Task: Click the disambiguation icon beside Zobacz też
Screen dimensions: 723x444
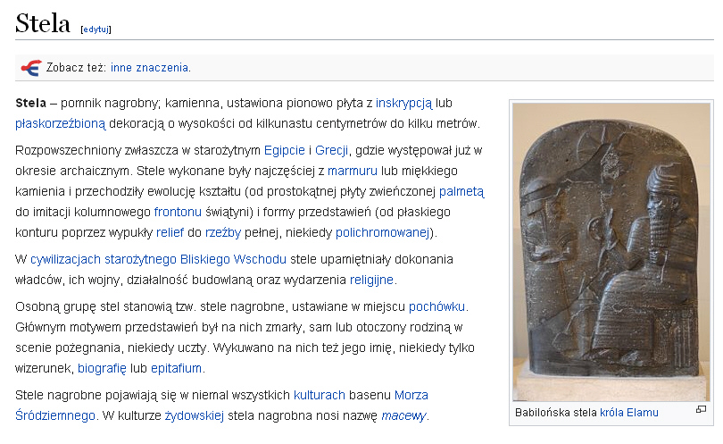Action: pos(29,67)
